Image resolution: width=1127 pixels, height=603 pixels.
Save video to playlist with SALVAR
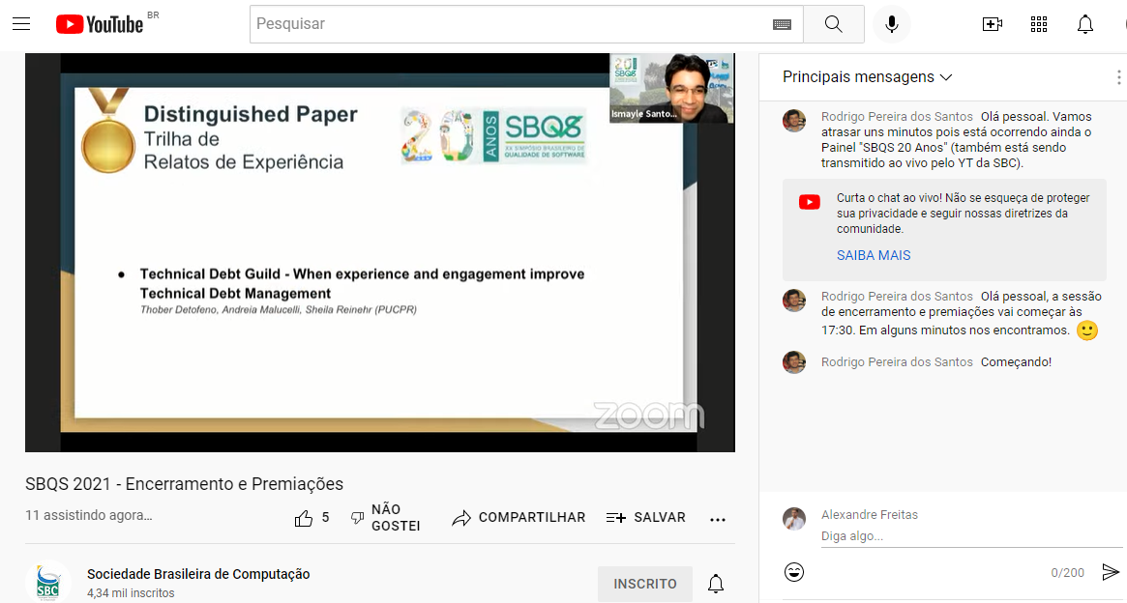[x=645, y=518]
